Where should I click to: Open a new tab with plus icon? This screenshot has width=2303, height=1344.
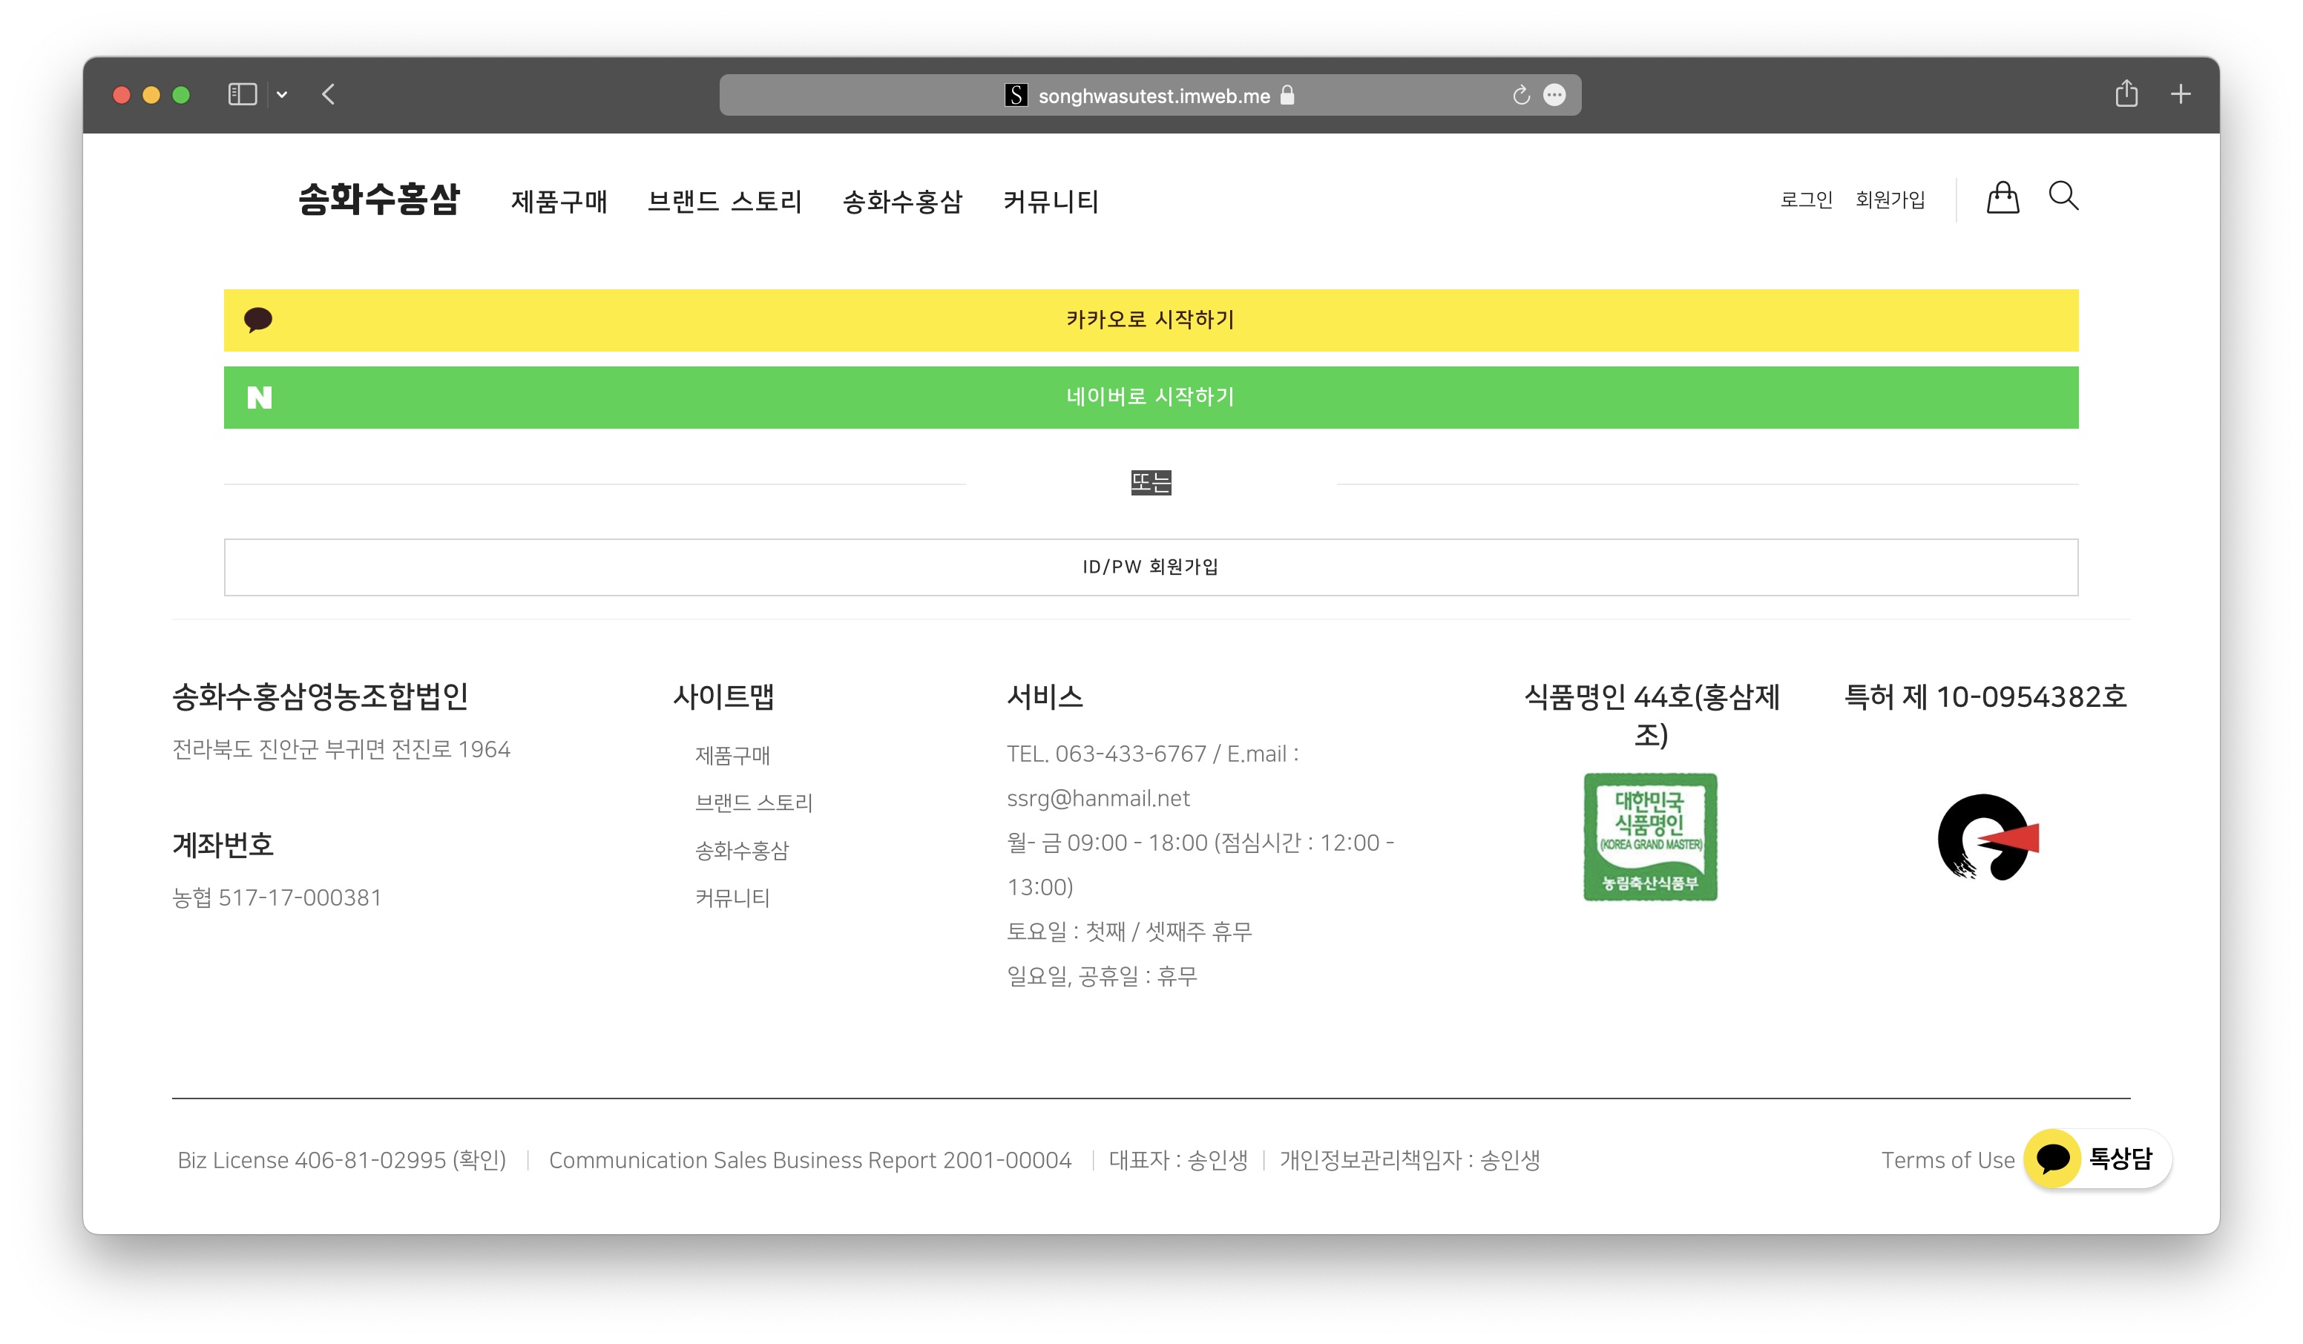pyautogui.click(x=2181, y=94)
